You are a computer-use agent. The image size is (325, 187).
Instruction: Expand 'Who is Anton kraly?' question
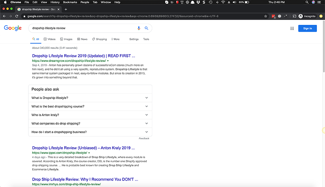(x=90, y=115)
